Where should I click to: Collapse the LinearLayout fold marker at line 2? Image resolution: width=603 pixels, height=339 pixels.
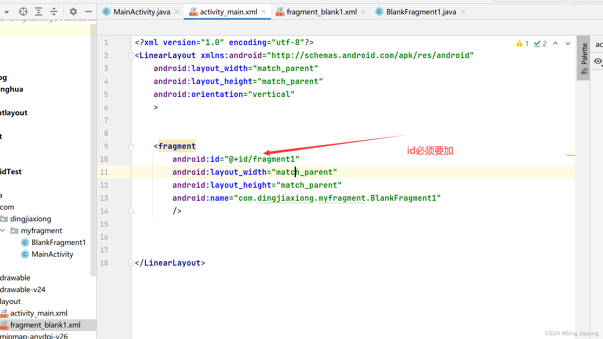tap(131, 56)
